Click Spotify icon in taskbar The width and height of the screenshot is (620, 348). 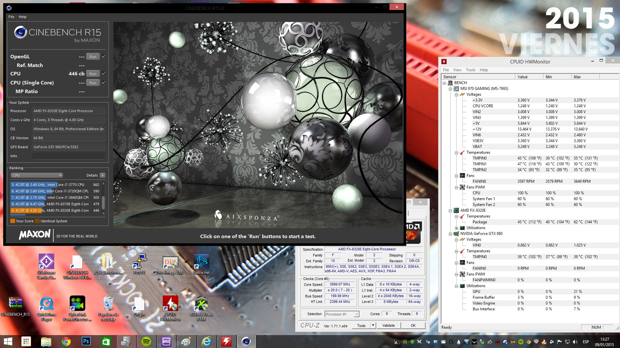pyautogui.click(x=146, y=342)
